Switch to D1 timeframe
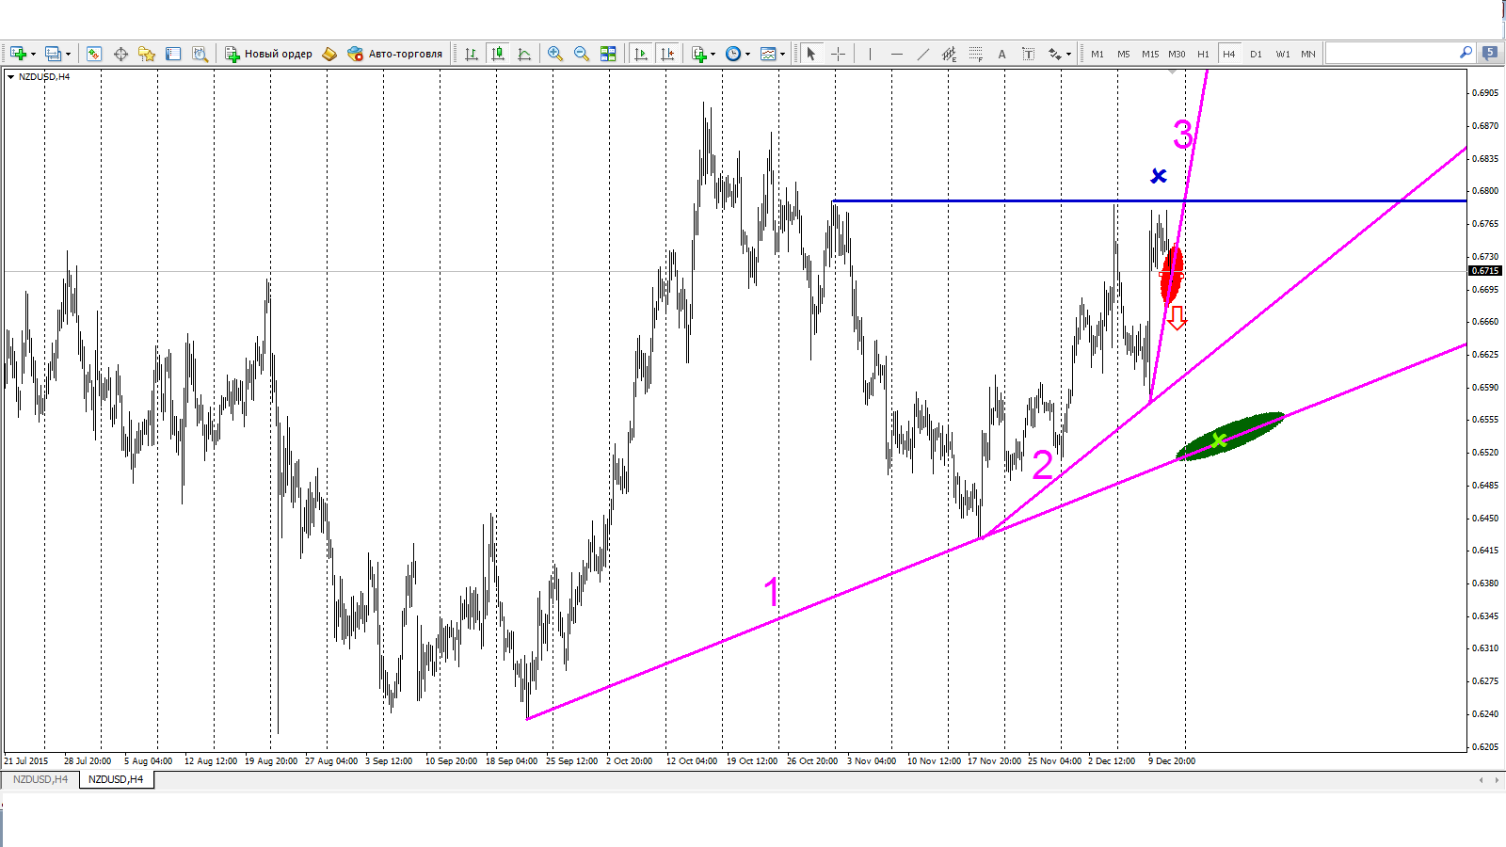Image resolution: width=1506 pixels, height=847 pixels. pos(1256,54)
